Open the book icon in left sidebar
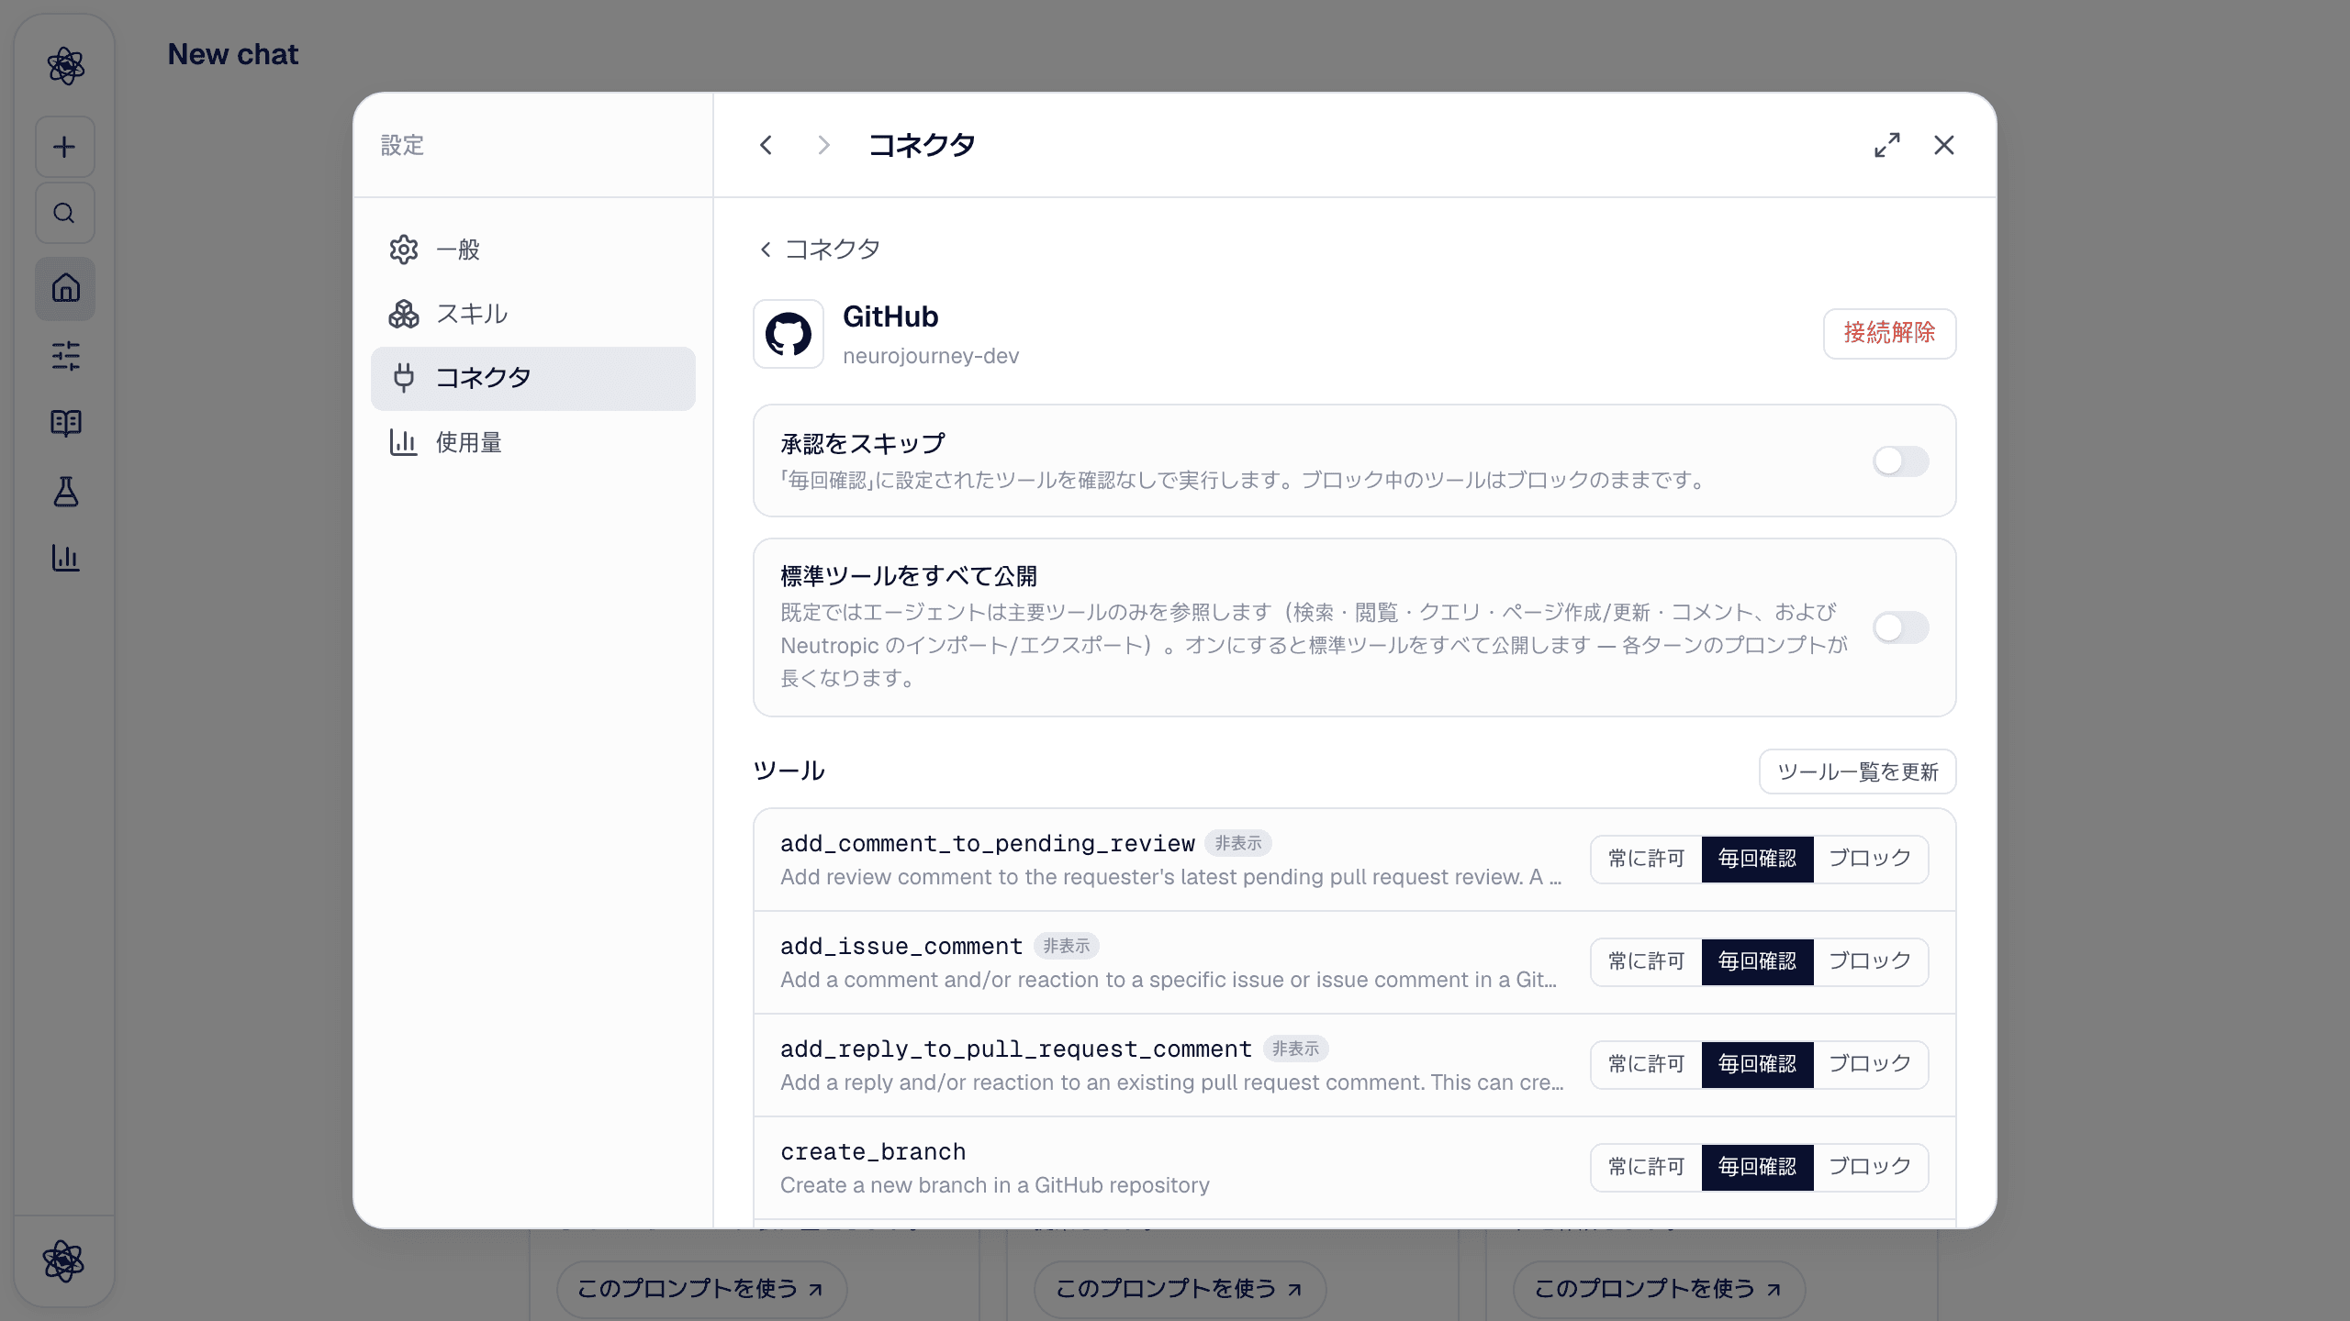The width and height of the screenshot is (2350, 1321). [65, 423]
